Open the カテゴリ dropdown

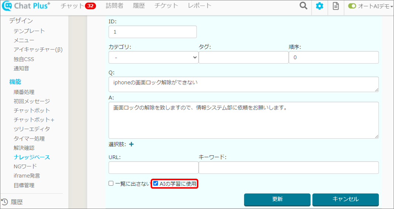click(x=153, y=58)
